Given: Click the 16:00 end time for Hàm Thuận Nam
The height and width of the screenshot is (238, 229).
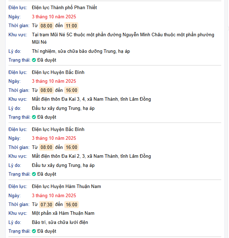Looking at the screenshot, I should pos(71,205).
